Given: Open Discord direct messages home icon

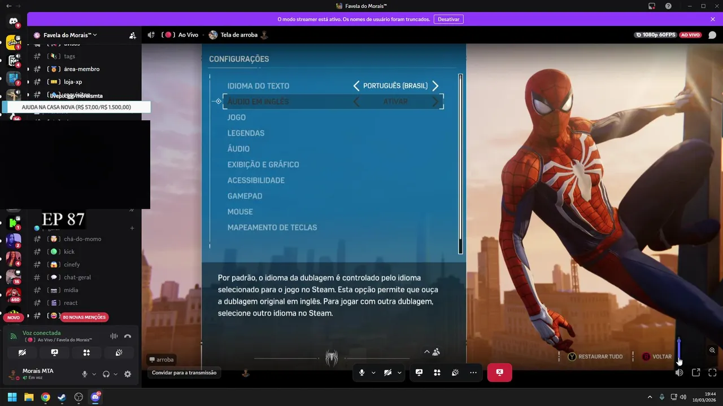Looking at the screenshot, I should click(x=14, y=21).
